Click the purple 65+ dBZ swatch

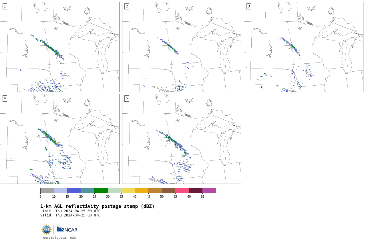pos(209,190)
